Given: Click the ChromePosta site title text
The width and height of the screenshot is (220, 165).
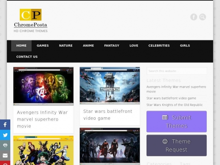Looking at the screenshot, I should pos(30,25).
